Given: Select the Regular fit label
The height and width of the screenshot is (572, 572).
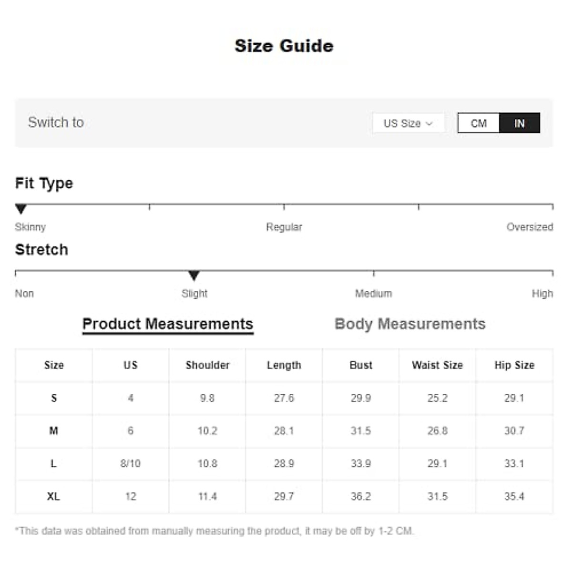Looking at the screenshot, I should [284, 227].
